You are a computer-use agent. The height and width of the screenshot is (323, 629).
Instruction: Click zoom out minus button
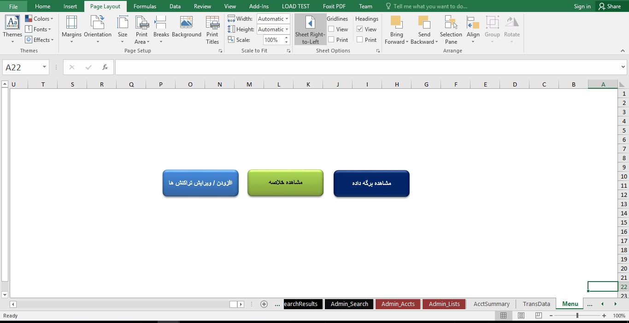[551, 316]
